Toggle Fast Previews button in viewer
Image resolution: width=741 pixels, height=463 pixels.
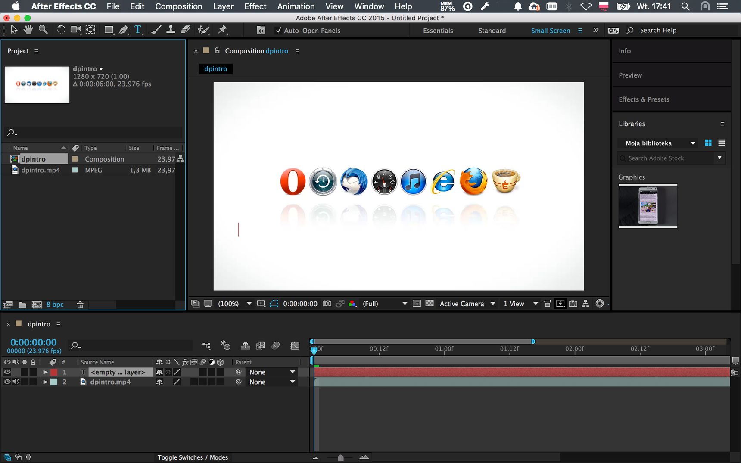click(560, 304)
